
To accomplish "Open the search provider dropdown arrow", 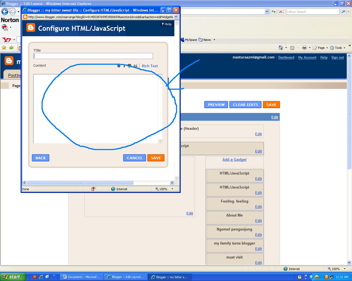I will 349,12.
